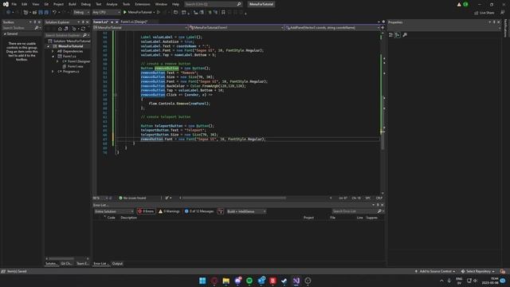This screenshot has height=287, width=510.
Task: Click Add to Source Control
Action: tap(435, 271)
